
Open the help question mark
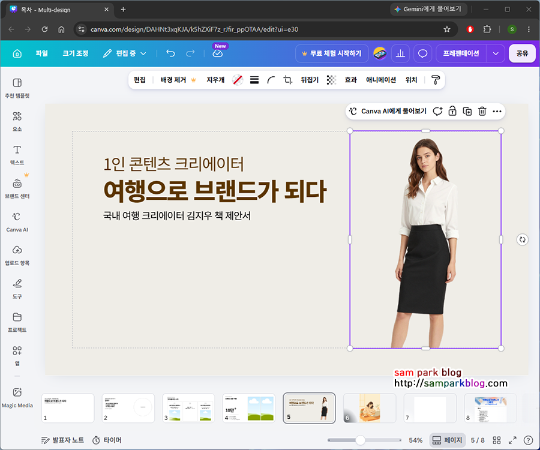pos(528,440)
